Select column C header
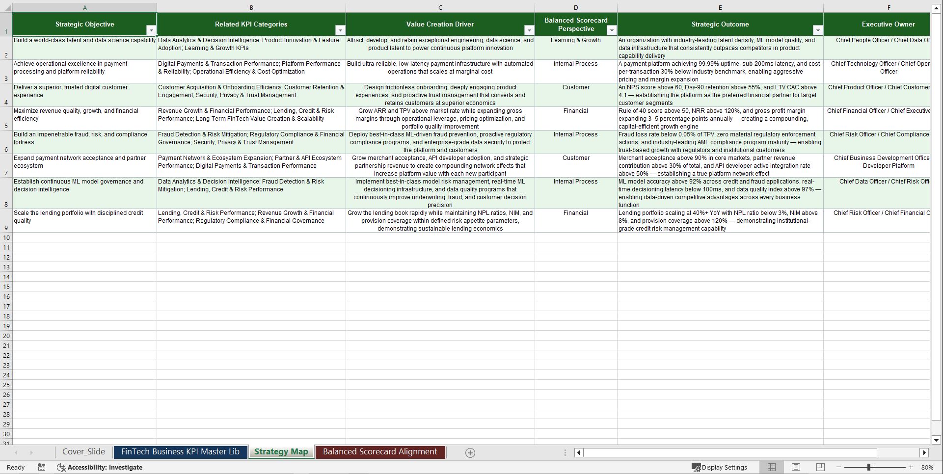Viewport: 943px width, 474px height. point(440,7)
